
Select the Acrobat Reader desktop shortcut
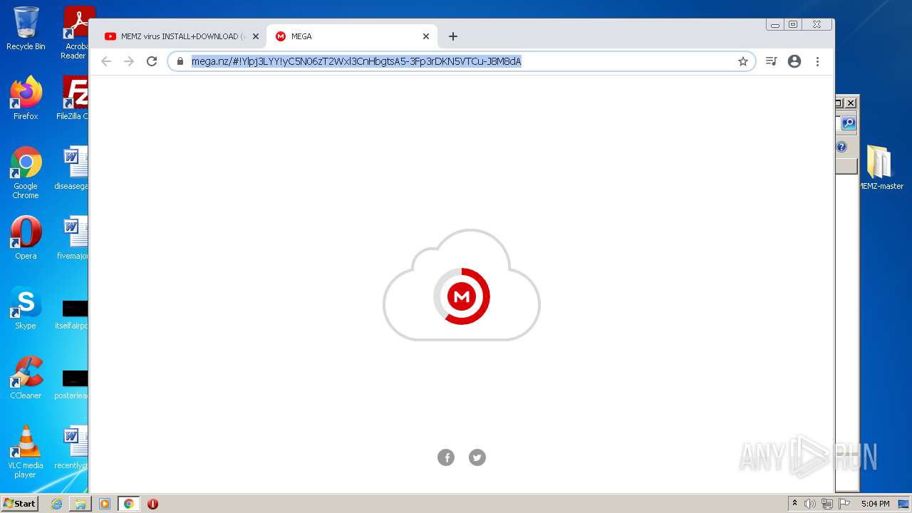[x=75, y=33]
